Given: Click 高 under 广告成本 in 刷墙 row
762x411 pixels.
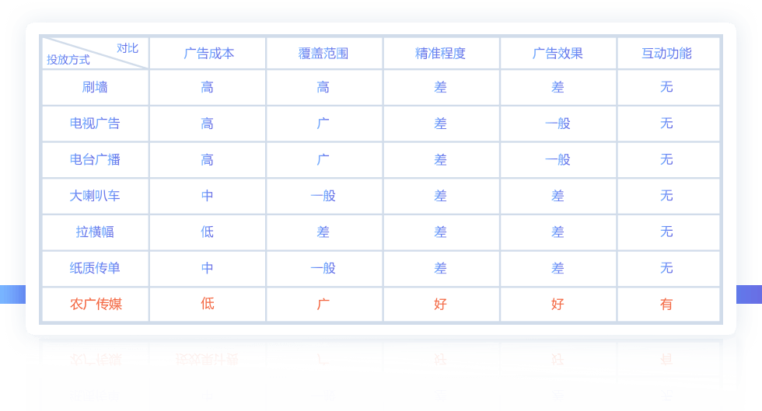Looking at the screenshot, I should [207, 88].
